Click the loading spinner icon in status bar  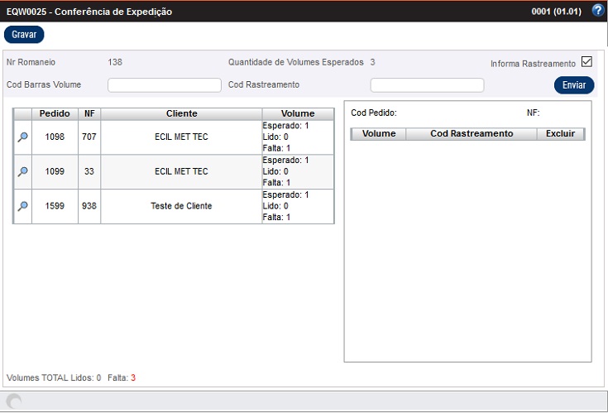[14, 401]
